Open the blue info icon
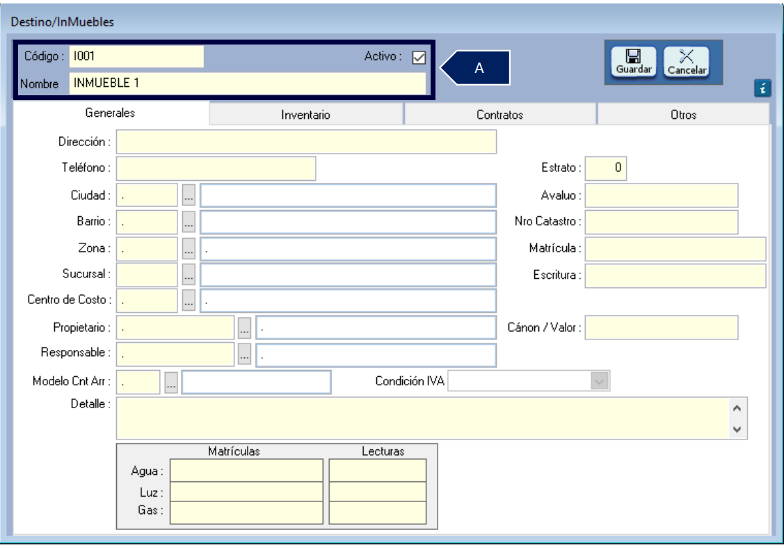Viewport: 784px width, 548px height. [762, 88]
